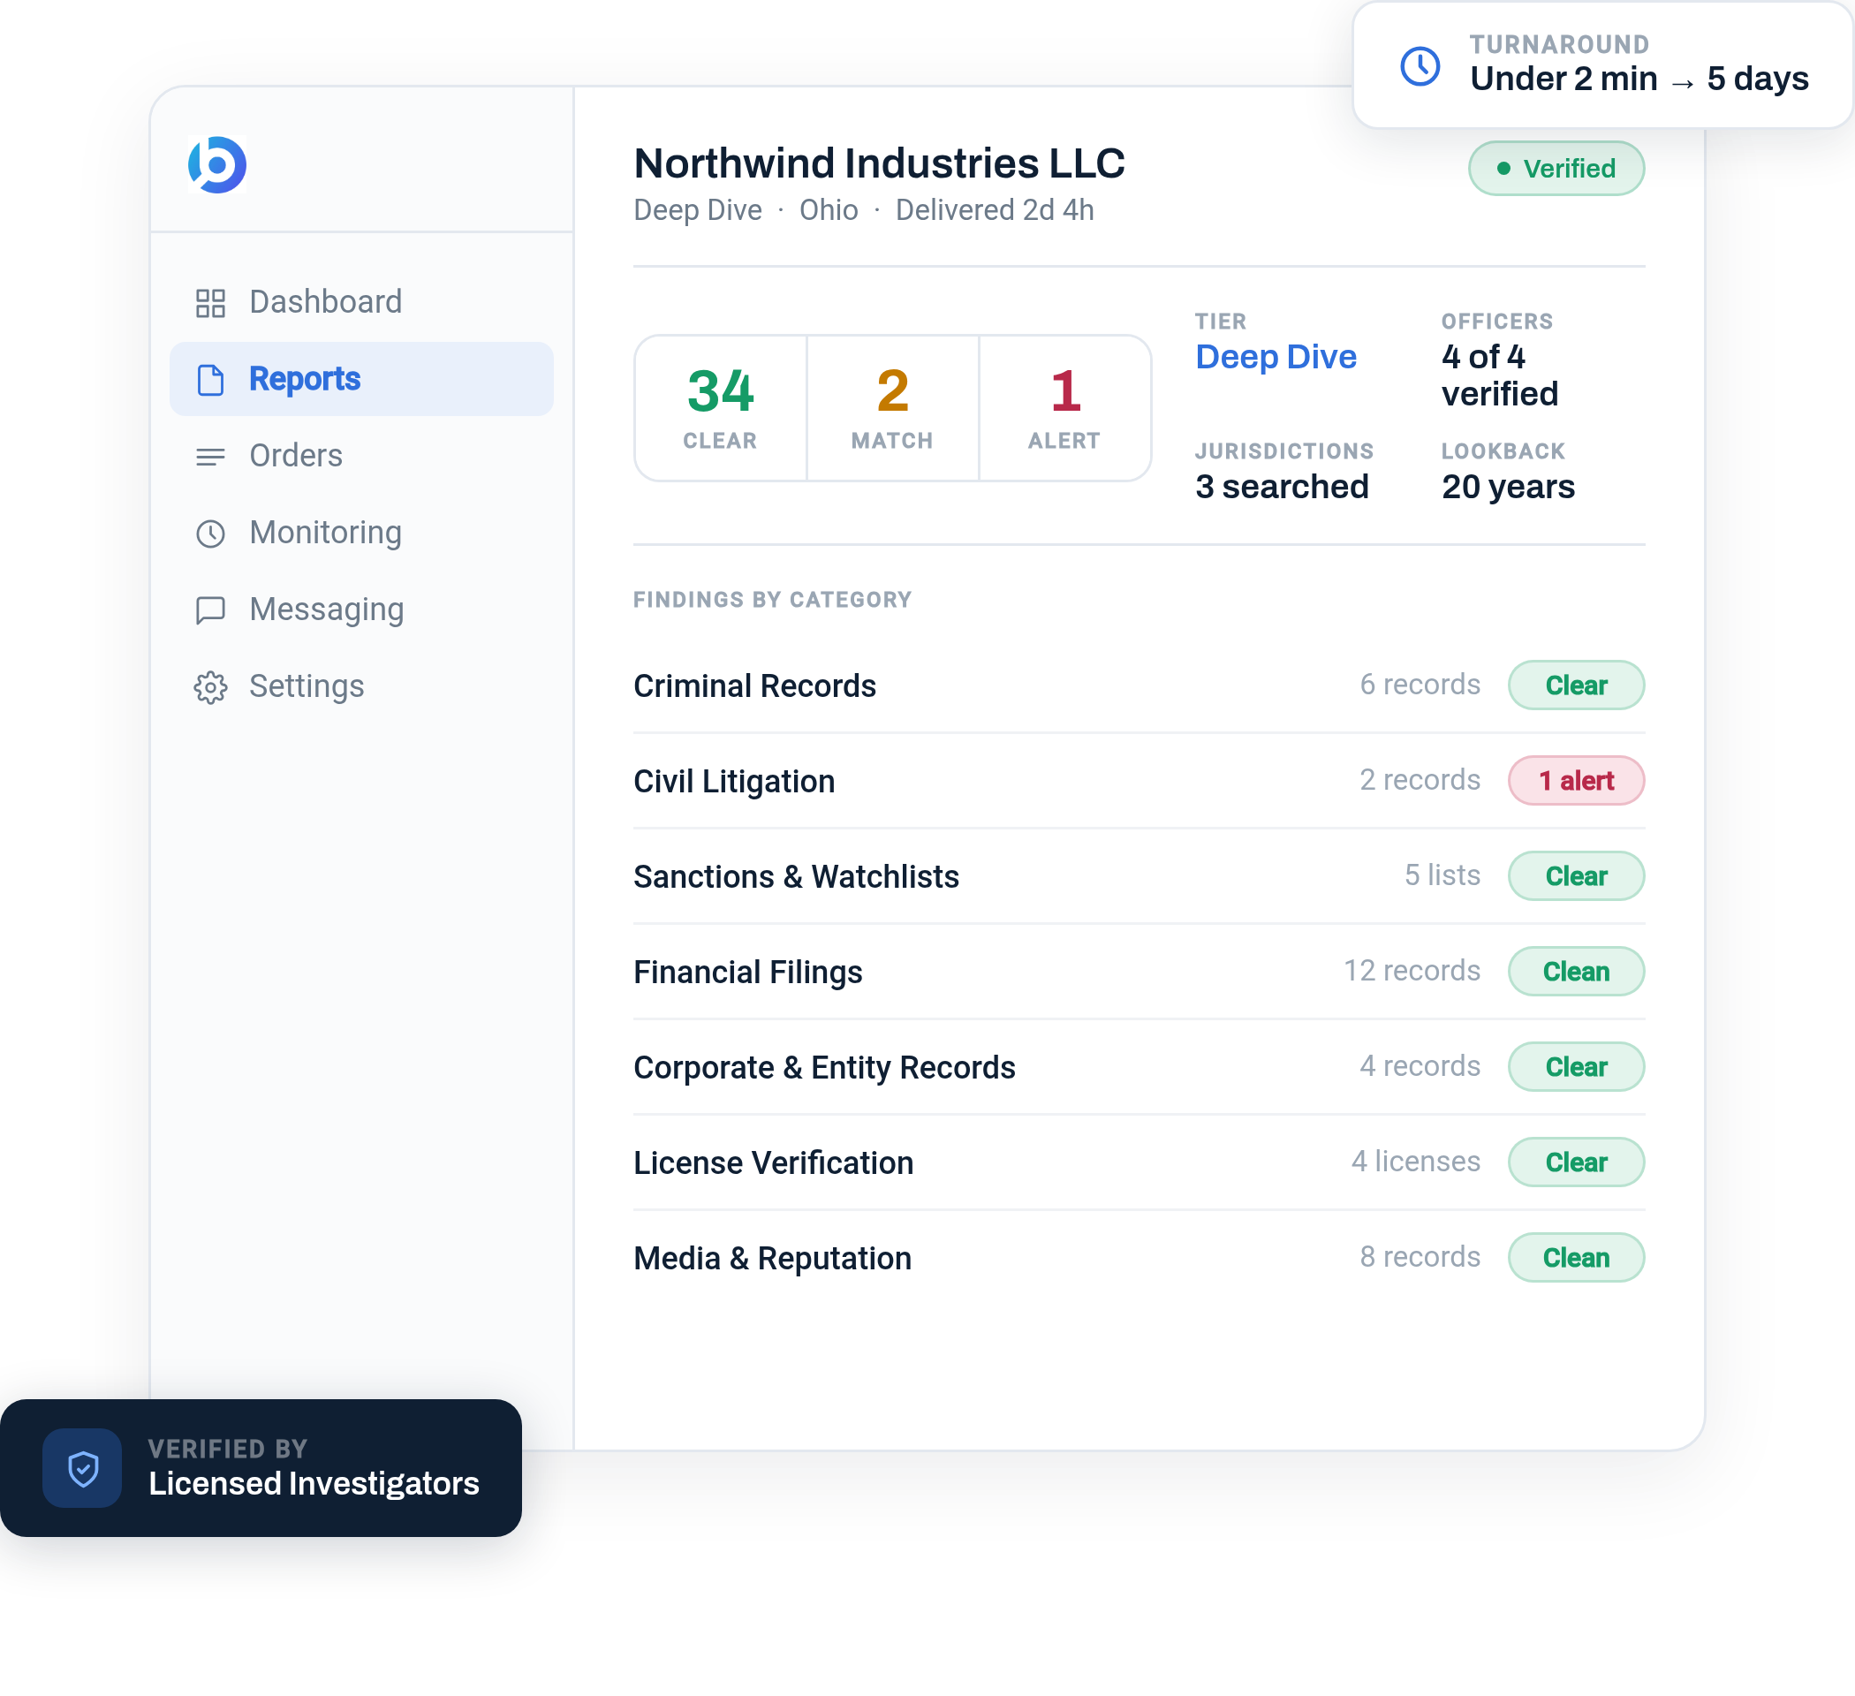1855x1696 pixels.
Task: Click the Clean badge for Financial Filings
Action: tap(1575, 972)
